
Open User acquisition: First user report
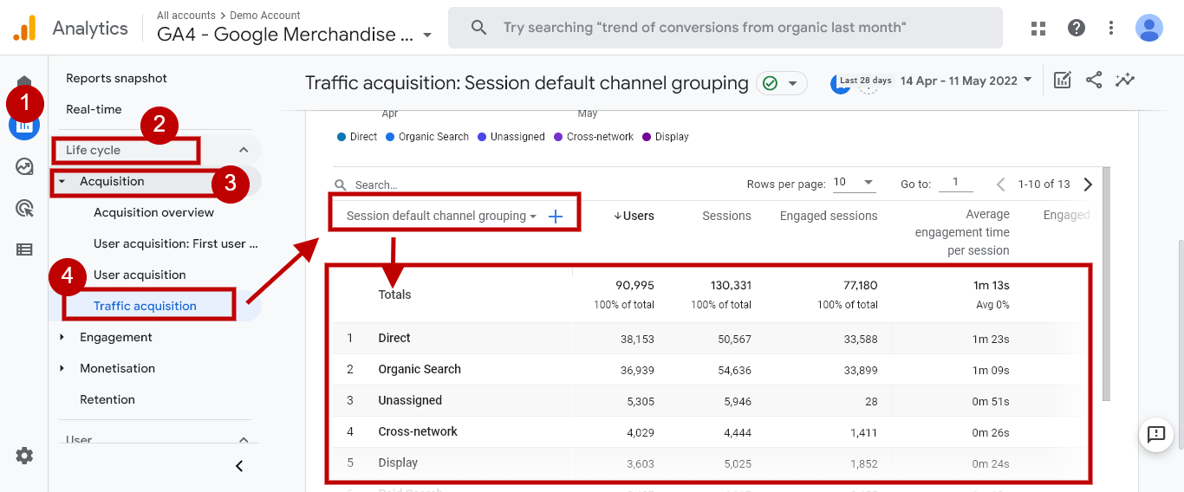point(176,243)
